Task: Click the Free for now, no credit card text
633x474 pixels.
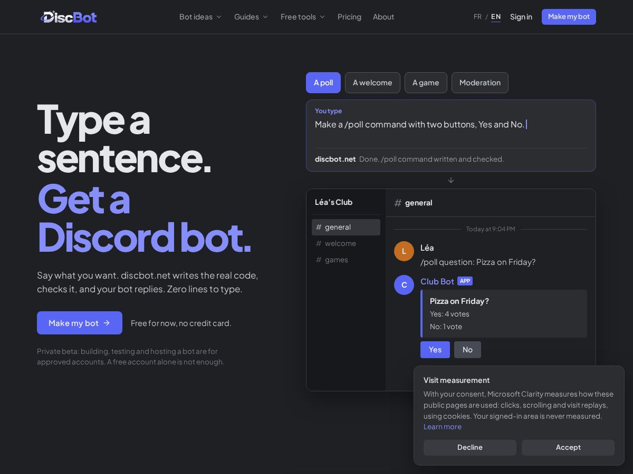Action: point(181,323)
